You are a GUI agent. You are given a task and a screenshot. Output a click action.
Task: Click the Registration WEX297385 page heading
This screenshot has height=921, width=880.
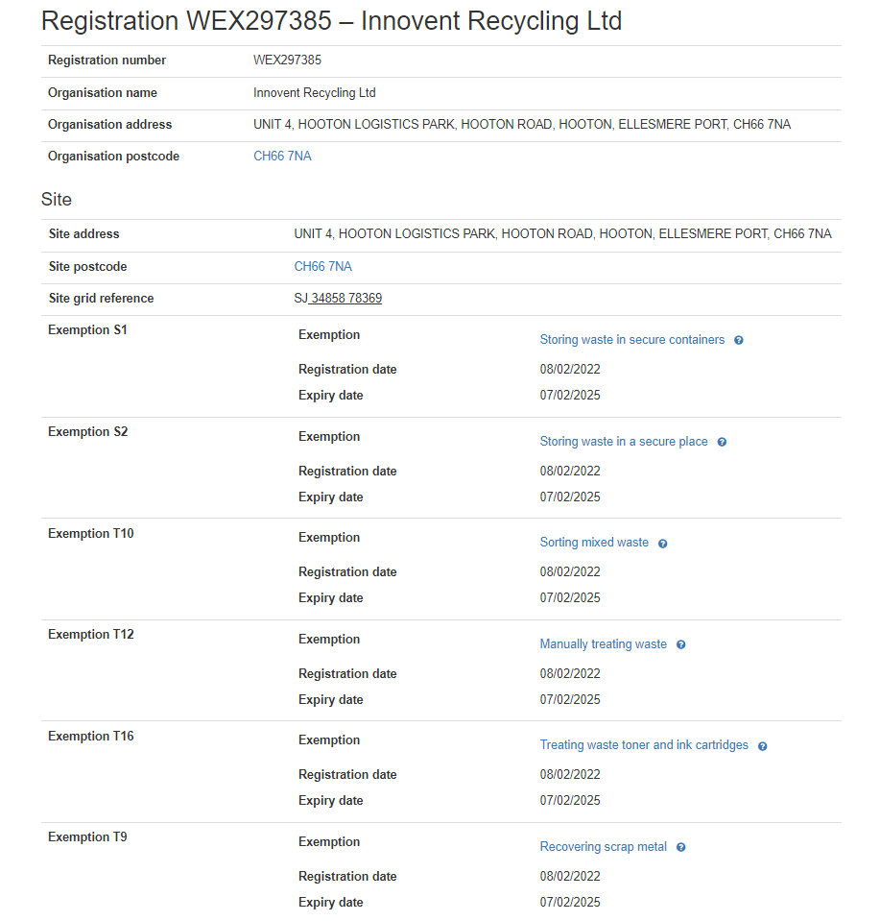331,21
